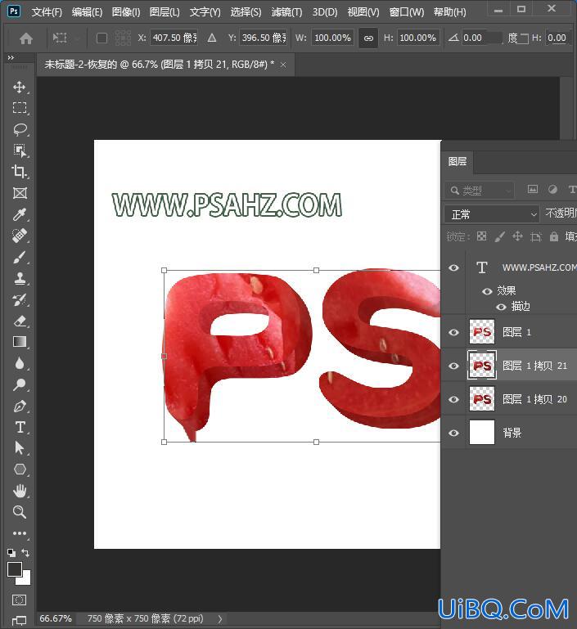Select the Frame tool
577x629 pixels.
point(20,193)
